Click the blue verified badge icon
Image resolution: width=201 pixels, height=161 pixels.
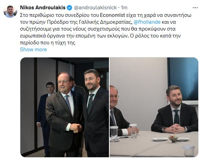coord(70,8)
